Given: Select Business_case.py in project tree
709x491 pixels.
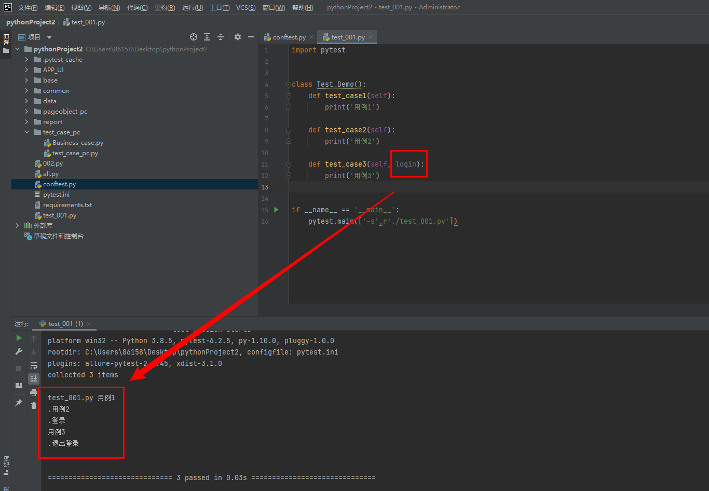Looking at the screenshot, I should pyautogui.click(x=78, y=143).
